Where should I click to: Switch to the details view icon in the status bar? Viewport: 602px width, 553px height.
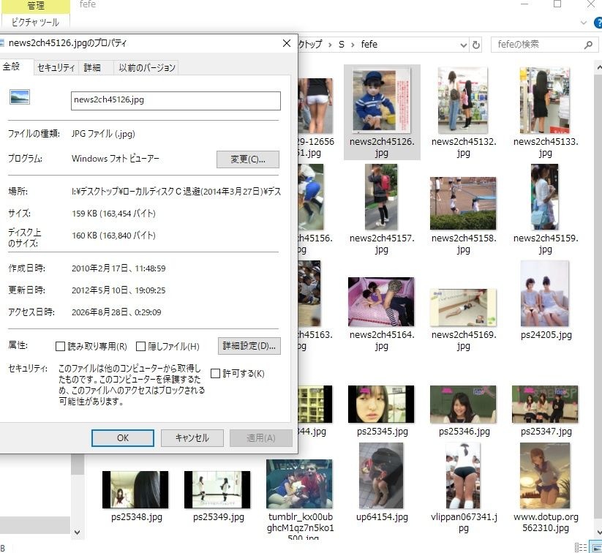(581, 547)
